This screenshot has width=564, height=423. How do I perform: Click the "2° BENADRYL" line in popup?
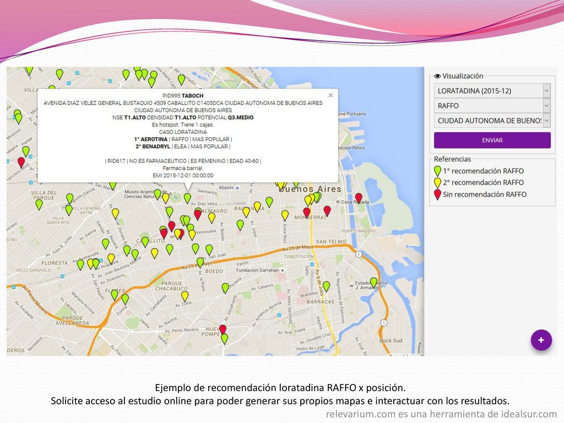coord(183,147)
